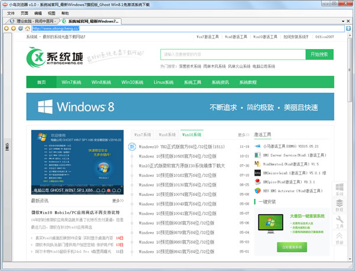Viewport: 355px width, 271px height.
Task: Open Windows 10预览版10565 link
Action: 177,156
